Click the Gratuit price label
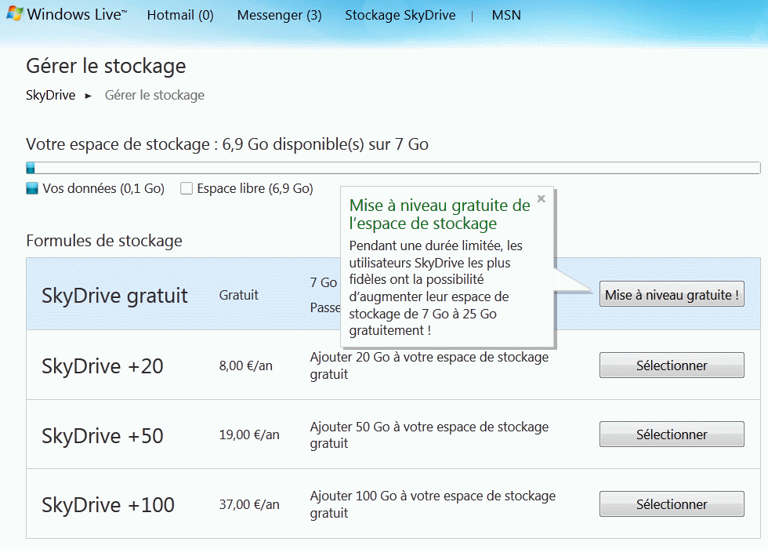 (x=238, y=295)
